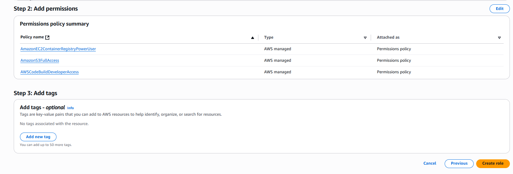This screenshot has width=513, height=174.
Task: Click the divider between Policy name and Type columns
Action: (x=258, y=37)
